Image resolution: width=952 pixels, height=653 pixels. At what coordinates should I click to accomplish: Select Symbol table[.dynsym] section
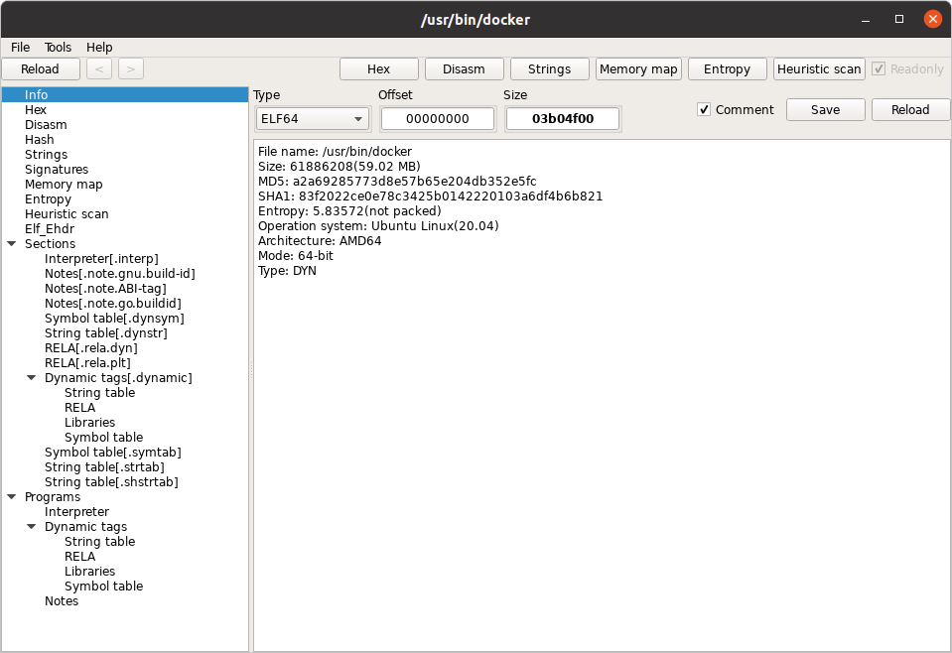click(x=115, y=318)
